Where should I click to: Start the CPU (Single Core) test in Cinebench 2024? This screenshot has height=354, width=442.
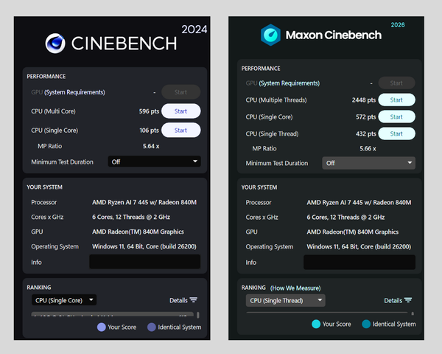(181, 130)
